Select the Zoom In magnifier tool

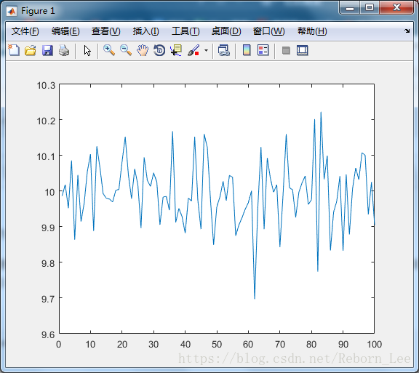[x=109, y=50]
